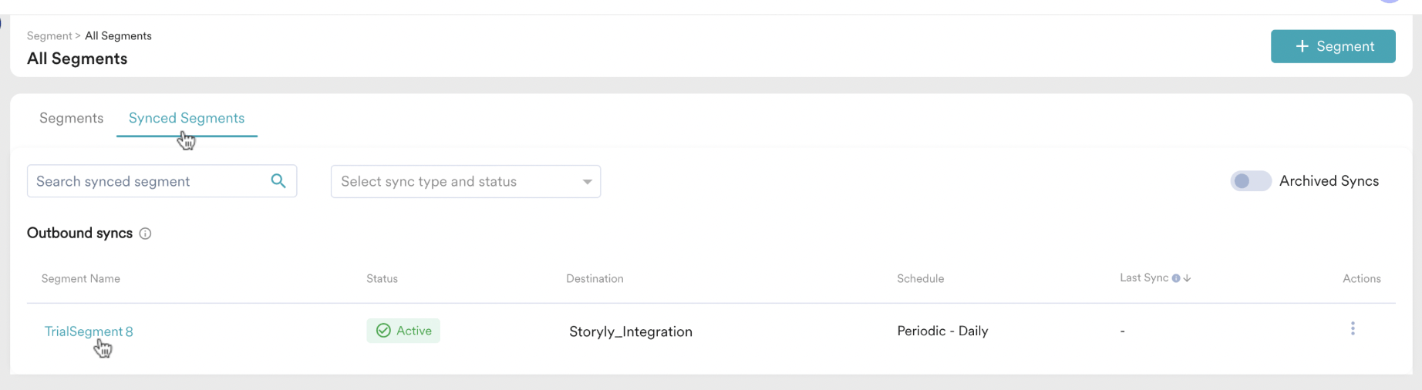Expand the sync type and status dropdown

pyautogui.click(x=466, y=181)
